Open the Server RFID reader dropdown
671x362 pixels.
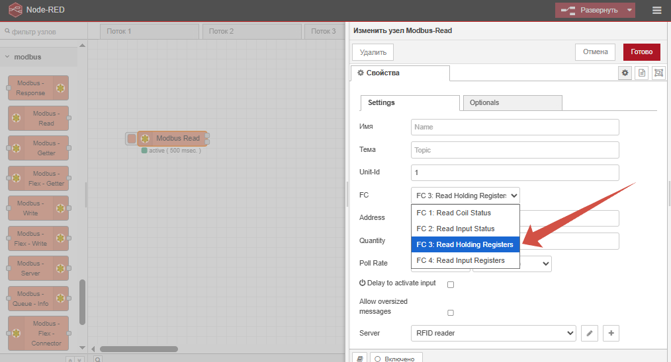point(493,334)
